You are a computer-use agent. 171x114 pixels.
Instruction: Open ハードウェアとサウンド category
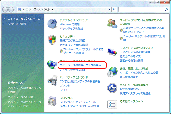[74, 77]
